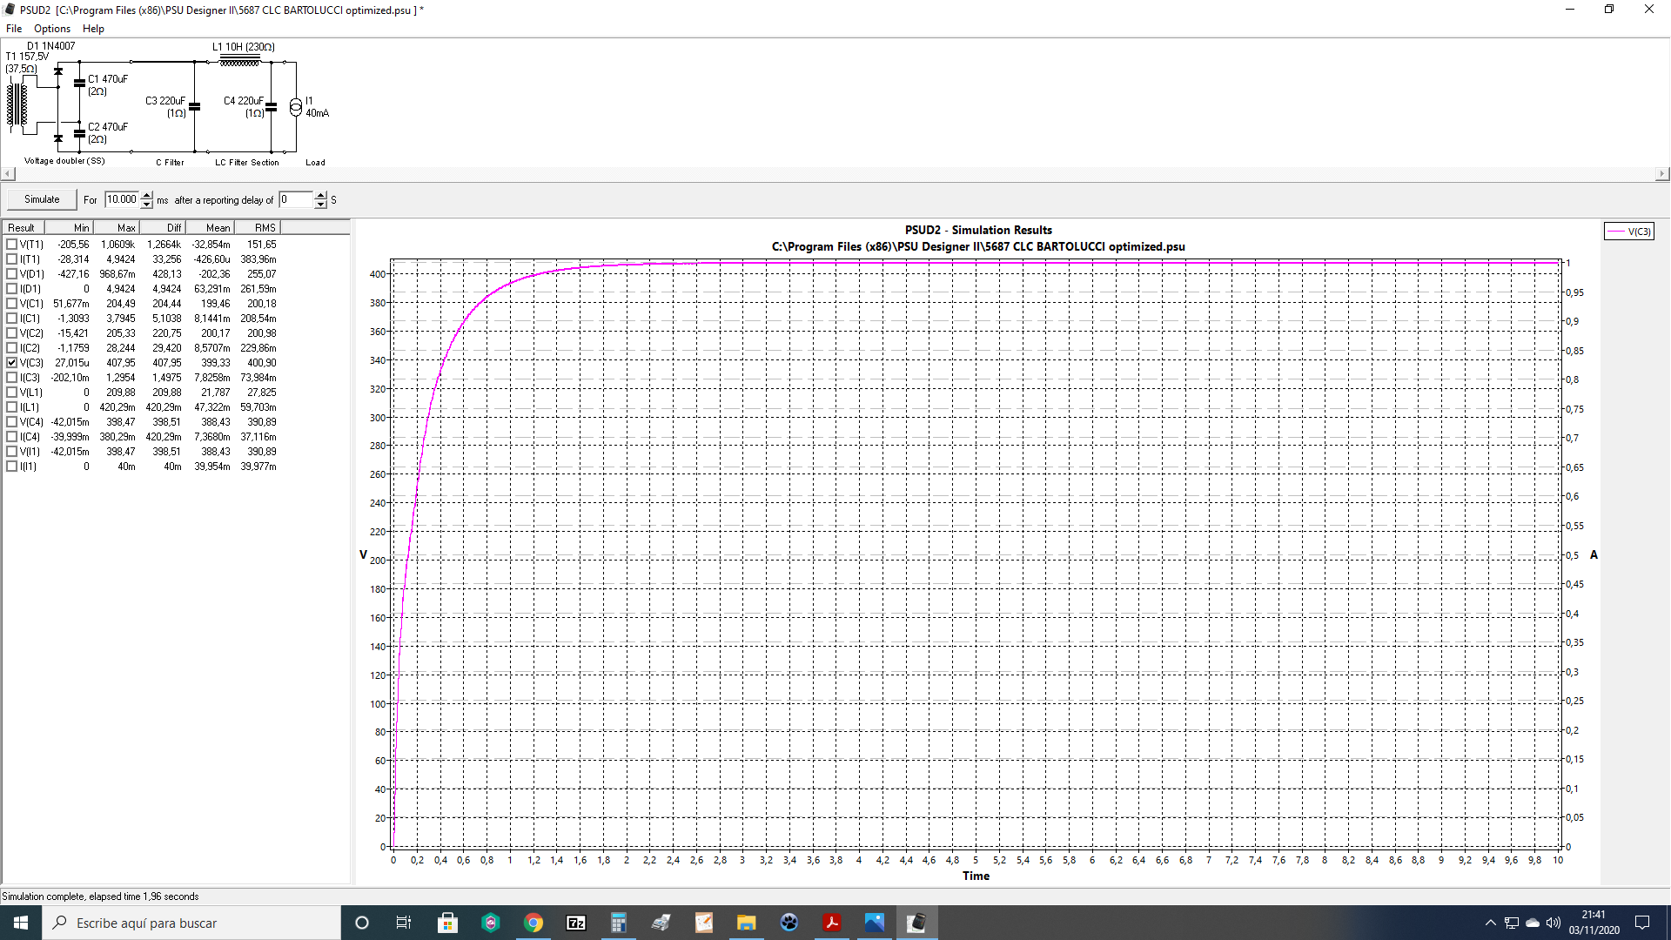Toggle V(C1) result checkbox
This screenshot has height=940, width=1671.
(12, 304)
